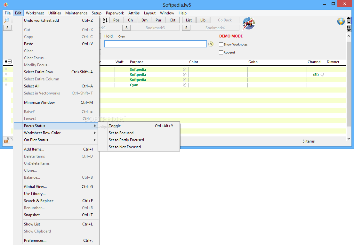Open Preferences...
354x245 pixels.
[56, 241]
